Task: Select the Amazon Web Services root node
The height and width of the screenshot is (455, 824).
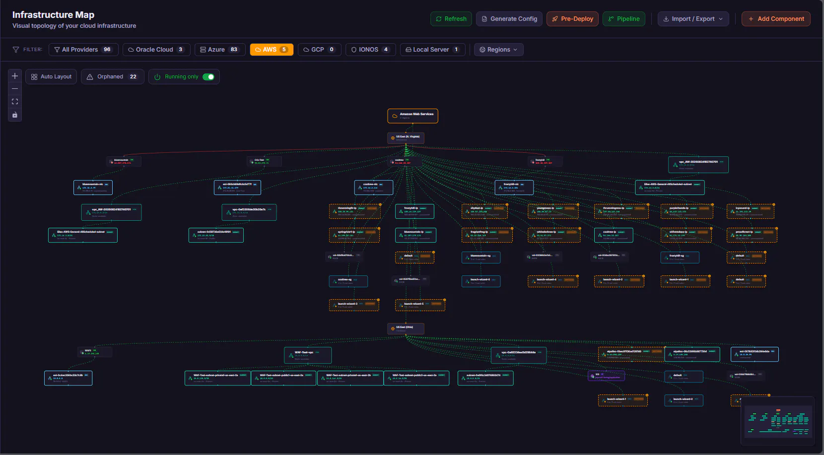Action: [x=412, y=116]
